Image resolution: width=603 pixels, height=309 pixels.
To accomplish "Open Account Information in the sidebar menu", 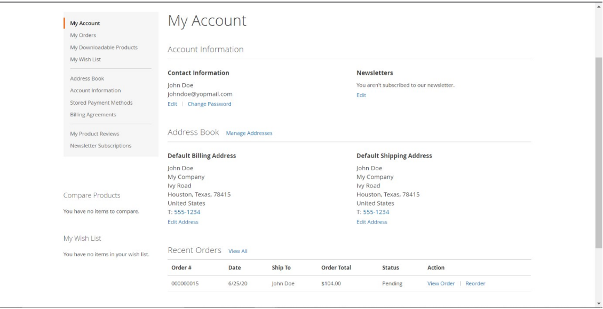I will (95, 90).
